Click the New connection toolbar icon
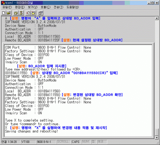The height and width of the screenshot is (145, 160). pos(4,13)
